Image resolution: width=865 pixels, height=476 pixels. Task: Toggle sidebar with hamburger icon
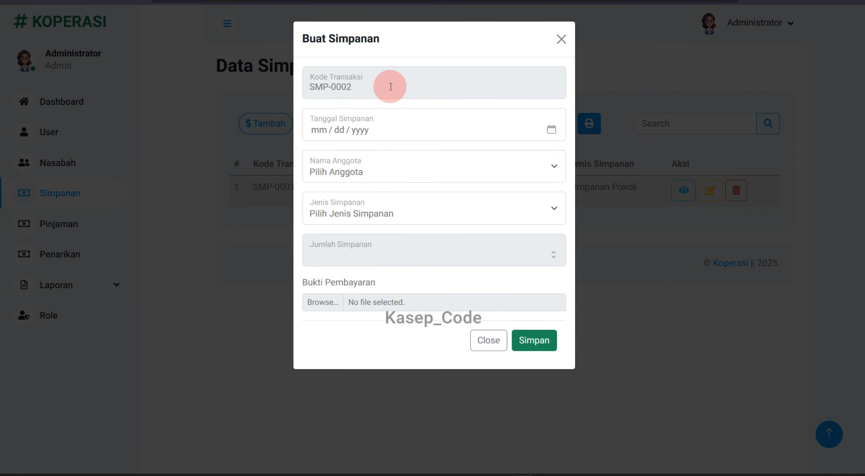pos(227,23)
